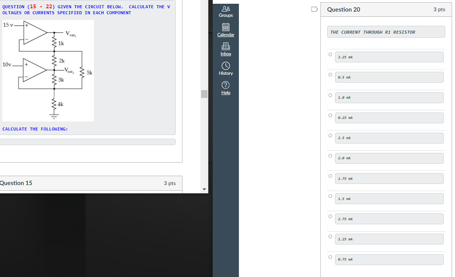
Task: Select the 2.25 mA answer option
Action: tap(330, 54)
